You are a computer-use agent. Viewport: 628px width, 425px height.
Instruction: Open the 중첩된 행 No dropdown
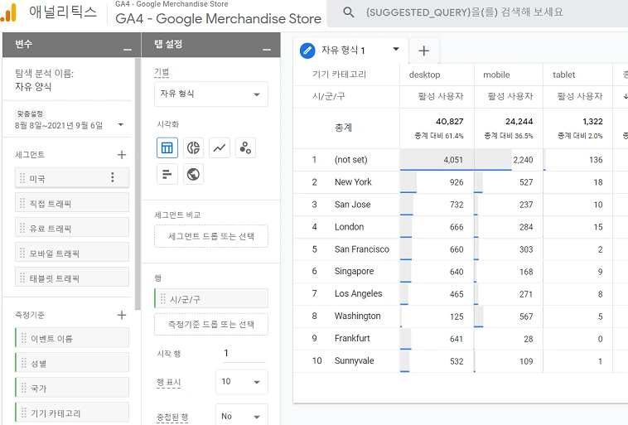(x=242, y=415)
